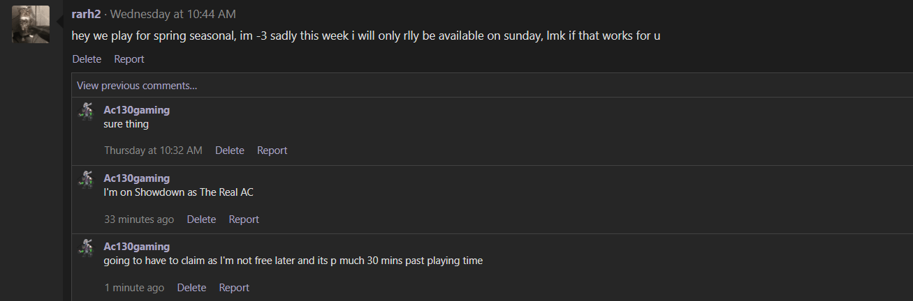This screenshot has width=913, height=301.
Task: Open the "Thursday at 10:32 AM" comment timestamp
Action: [x=153, y=150]
